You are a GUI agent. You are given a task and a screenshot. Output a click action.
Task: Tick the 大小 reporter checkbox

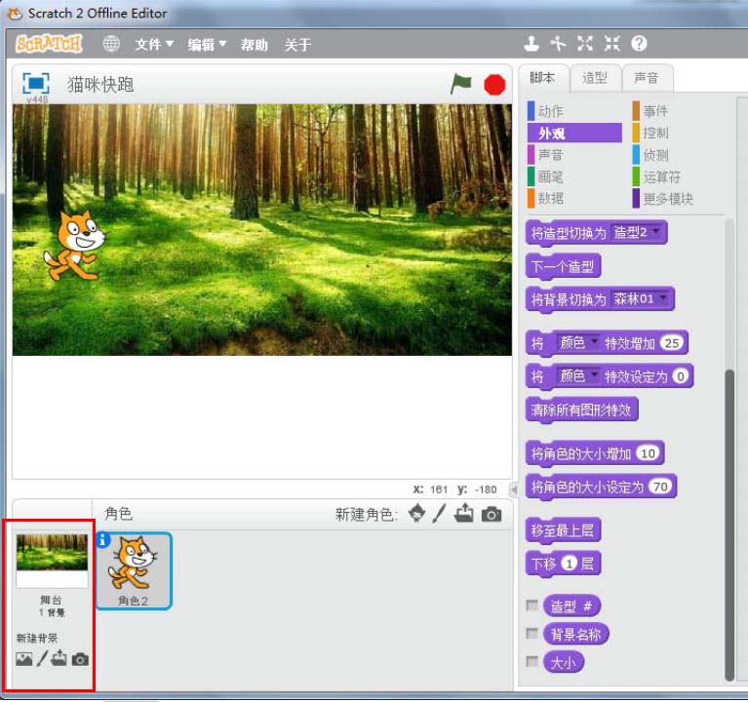tap(531, 662)
